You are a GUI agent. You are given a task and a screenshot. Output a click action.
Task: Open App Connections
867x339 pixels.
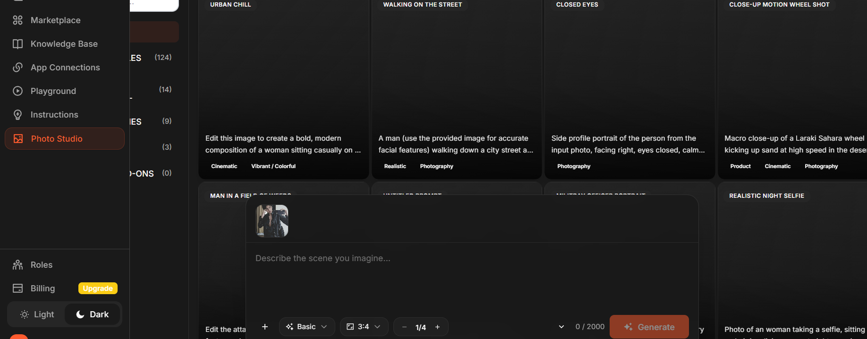pos(65,68)
